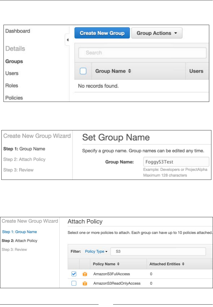The image size is (213, 307).
Task: Open Policies in the sidebar
Action: coord(14,98)
